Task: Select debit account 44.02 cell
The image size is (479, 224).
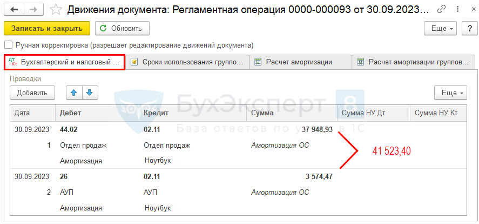Action: coord(69,130)
